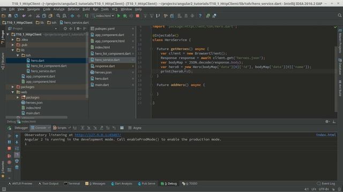Click the Paste icon in toolbar

click(x=50, y=15)
